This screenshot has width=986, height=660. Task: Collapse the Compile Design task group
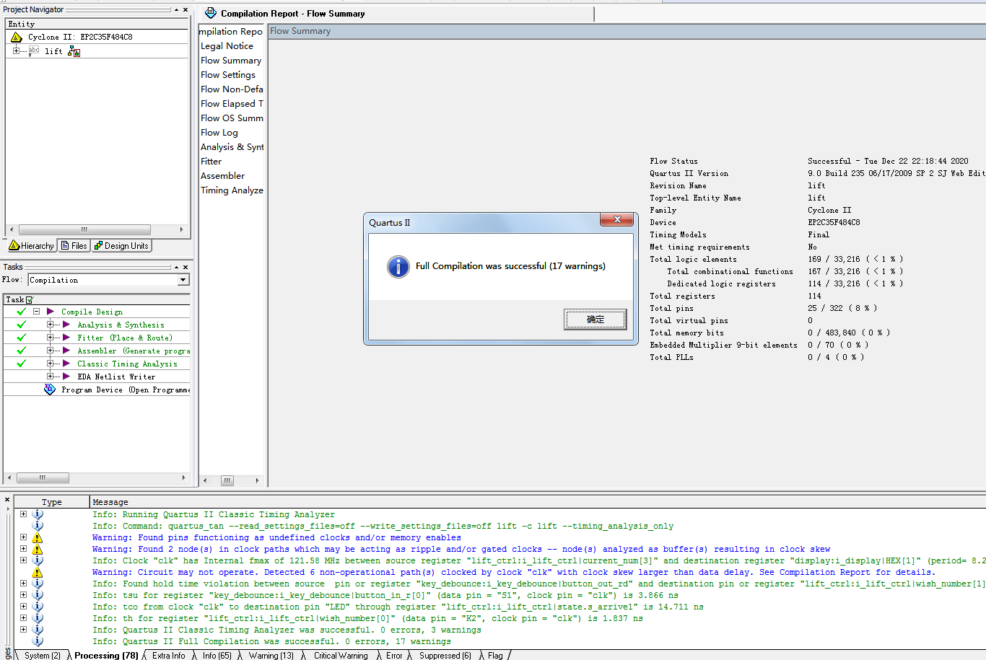(36, 312)
